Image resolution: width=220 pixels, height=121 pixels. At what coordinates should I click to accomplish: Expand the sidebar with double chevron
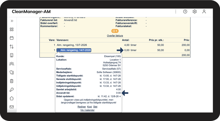pyautogui.click(x=12, y=21)
